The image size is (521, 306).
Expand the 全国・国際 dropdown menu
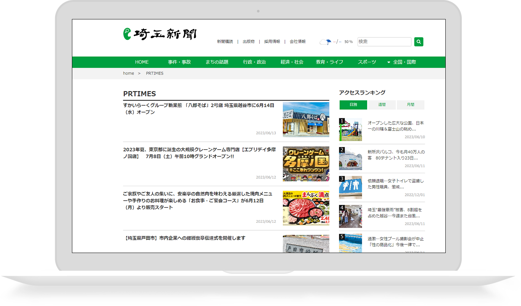click(402, 62)
